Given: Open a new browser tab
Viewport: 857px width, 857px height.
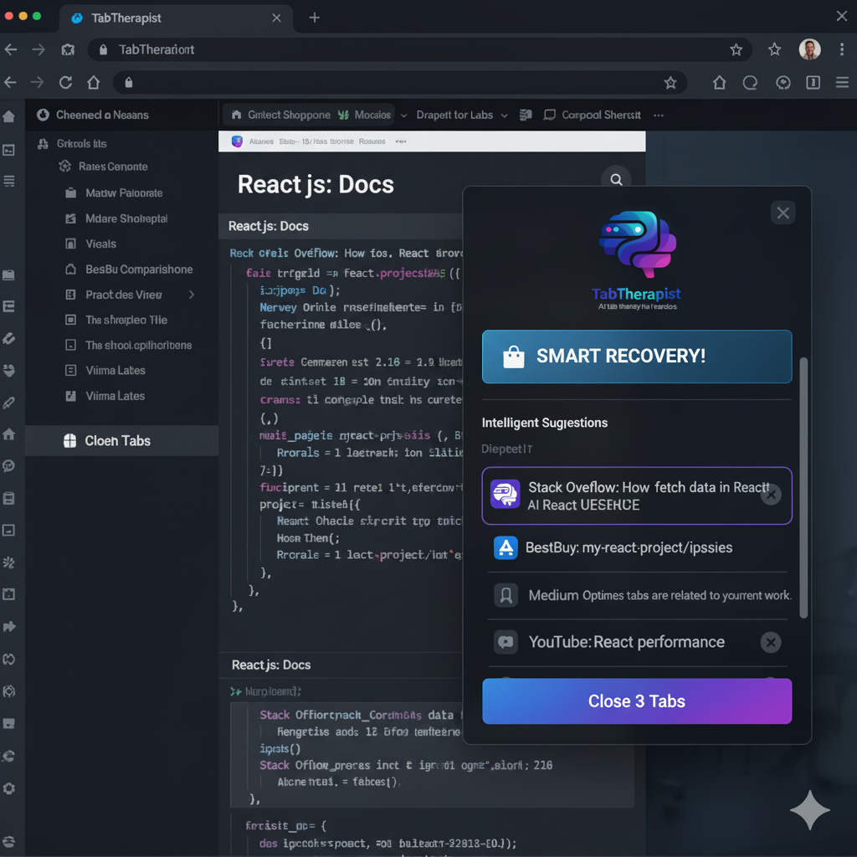Looking at the screenshot, I should 315,18.
